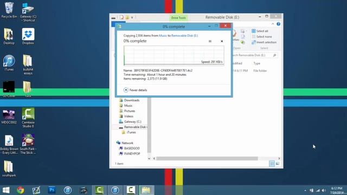Open Photoshop from the taskbar
The width and height of the screenshot is (347, 195).
point(52,190)
